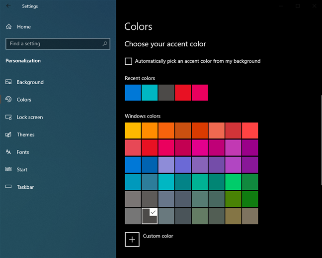
Task: Click the Custom color label
Action: [x=158, y=236]
